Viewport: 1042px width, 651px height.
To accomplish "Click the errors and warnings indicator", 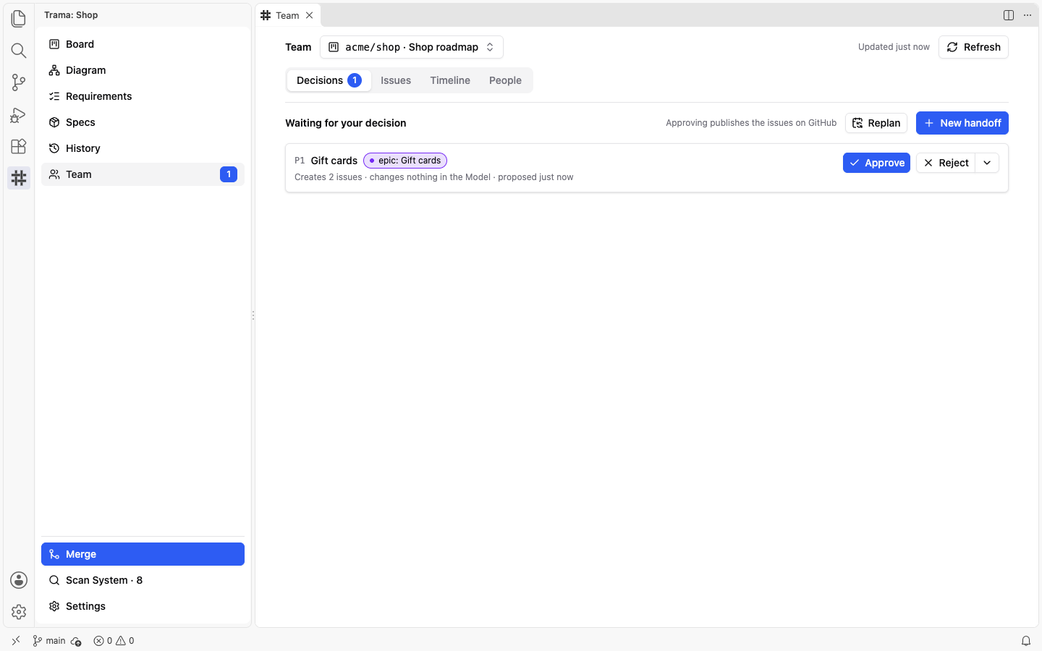I will (114, 641).
